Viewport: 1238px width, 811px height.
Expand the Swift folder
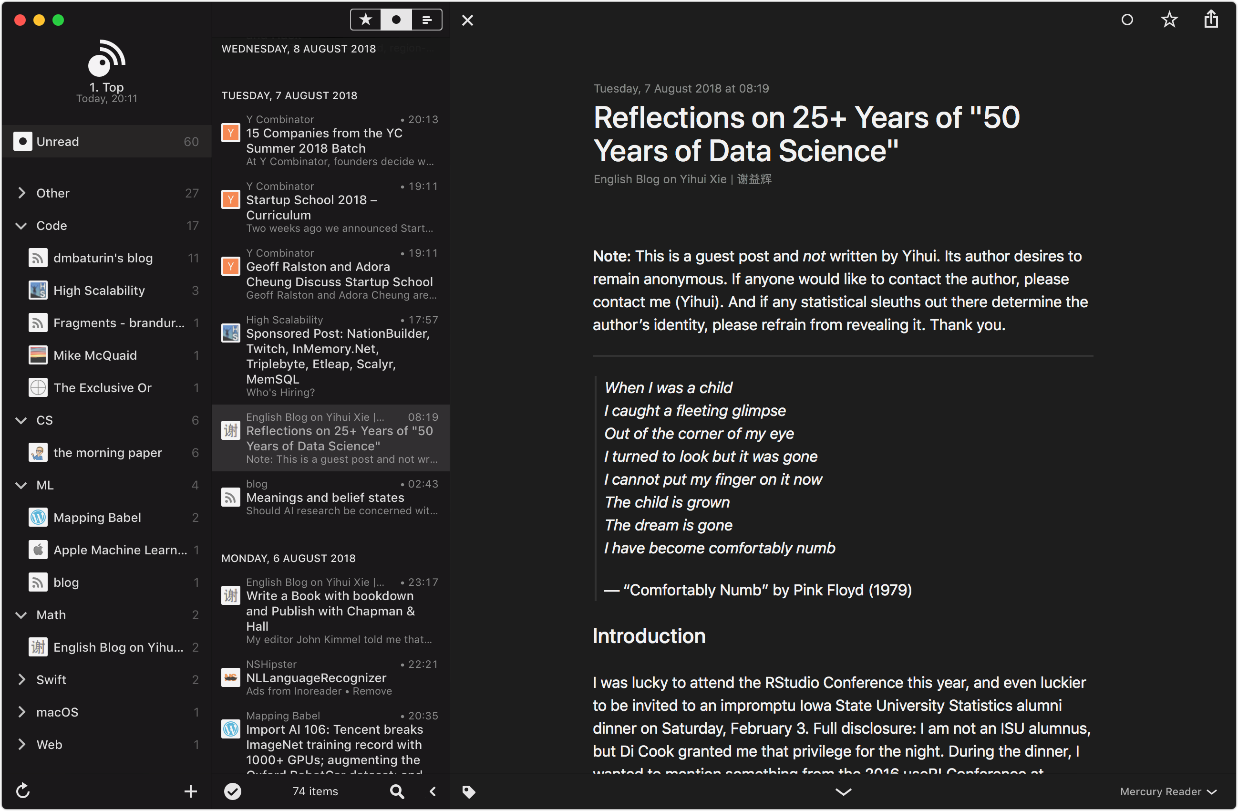22,679
